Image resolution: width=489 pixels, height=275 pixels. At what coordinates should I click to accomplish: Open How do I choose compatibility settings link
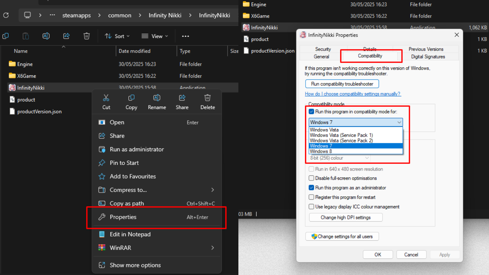353,94
